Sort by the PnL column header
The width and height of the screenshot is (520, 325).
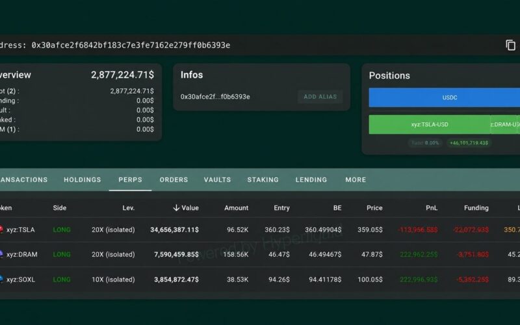(432, 208)
